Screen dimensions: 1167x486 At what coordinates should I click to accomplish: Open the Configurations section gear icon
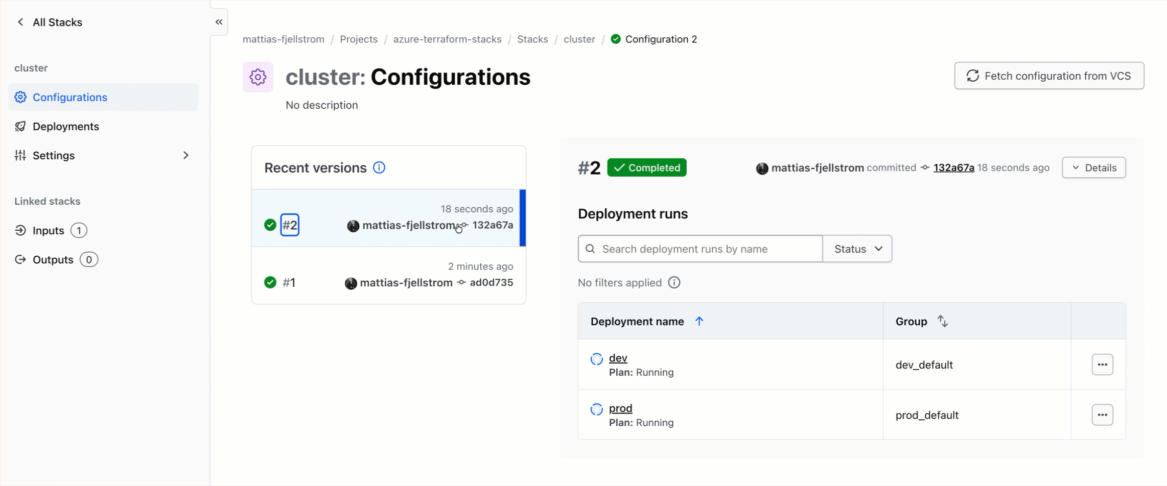pos(20,97)
